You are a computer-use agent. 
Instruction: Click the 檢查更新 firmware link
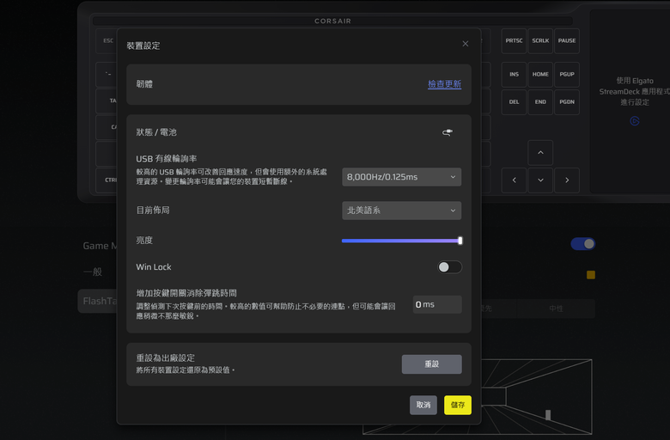[x=444, y=84]
